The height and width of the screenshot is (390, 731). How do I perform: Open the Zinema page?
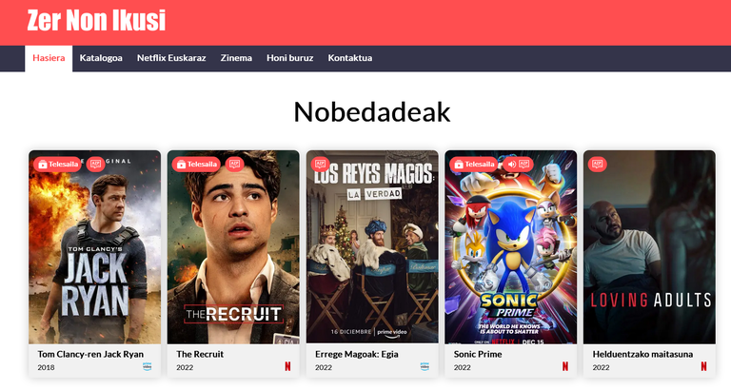click(x=236, y=58)
